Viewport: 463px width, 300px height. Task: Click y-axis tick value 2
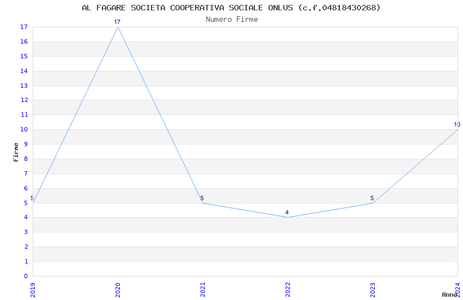(26, 247)
